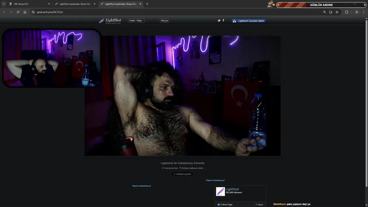Go forward to next page
Viewport: 368px width, 207px height.
[11, 12]
